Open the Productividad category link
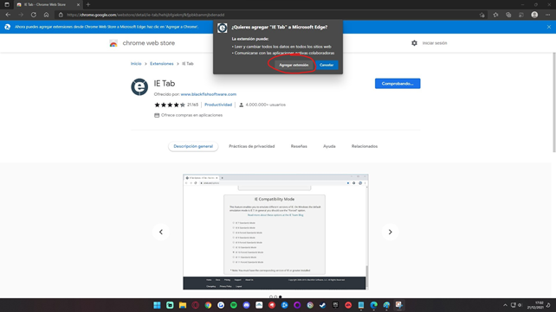The height and width of the screenshot is (312, 556). point(218,105)
